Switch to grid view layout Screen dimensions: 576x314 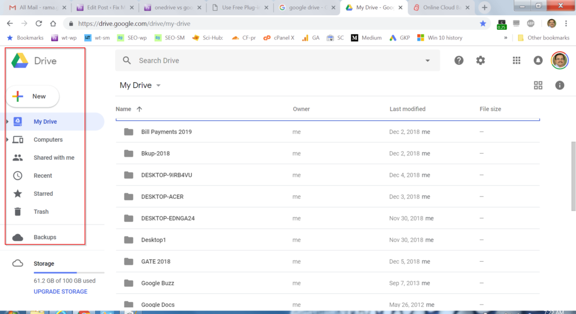(x=538, y=86)
